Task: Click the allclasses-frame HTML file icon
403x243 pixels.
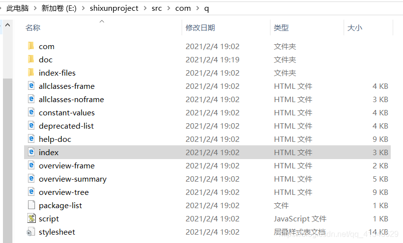Action: 31,86
